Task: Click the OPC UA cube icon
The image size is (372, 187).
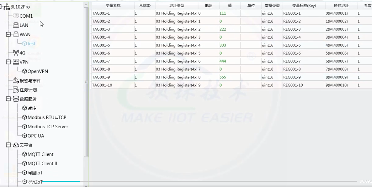Action: tap(24, 136)
